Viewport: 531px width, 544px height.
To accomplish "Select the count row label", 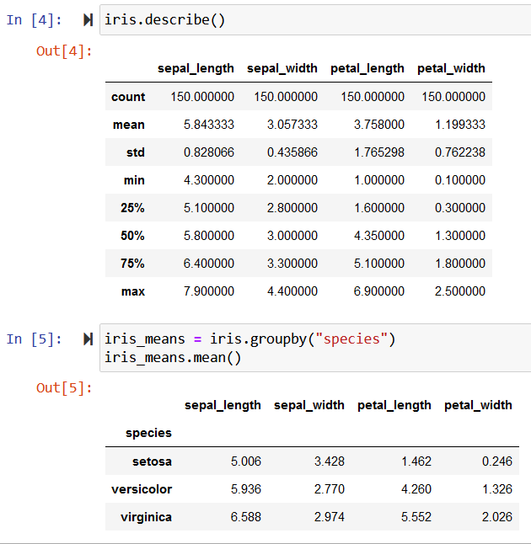I will [x=128, y=97].
